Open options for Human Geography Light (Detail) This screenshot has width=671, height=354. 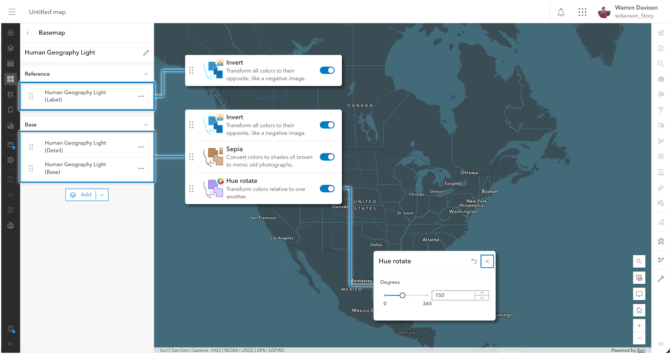141,147
